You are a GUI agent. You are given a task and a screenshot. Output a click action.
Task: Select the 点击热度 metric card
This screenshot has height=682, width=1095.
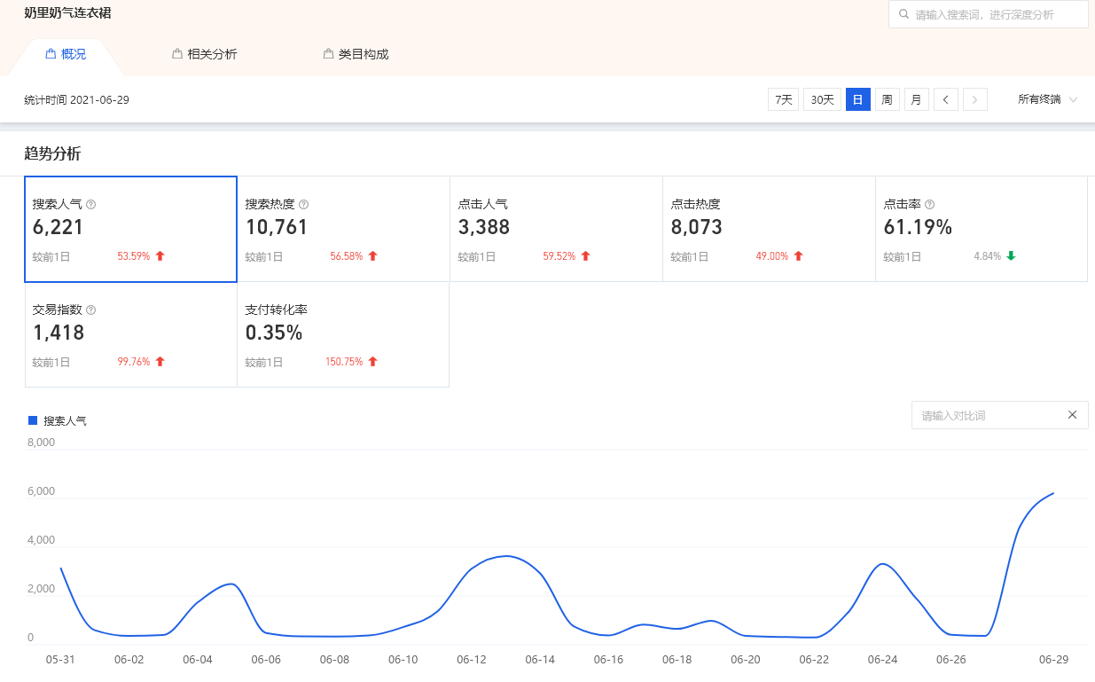pyautogui.click(x=769, y=230)
